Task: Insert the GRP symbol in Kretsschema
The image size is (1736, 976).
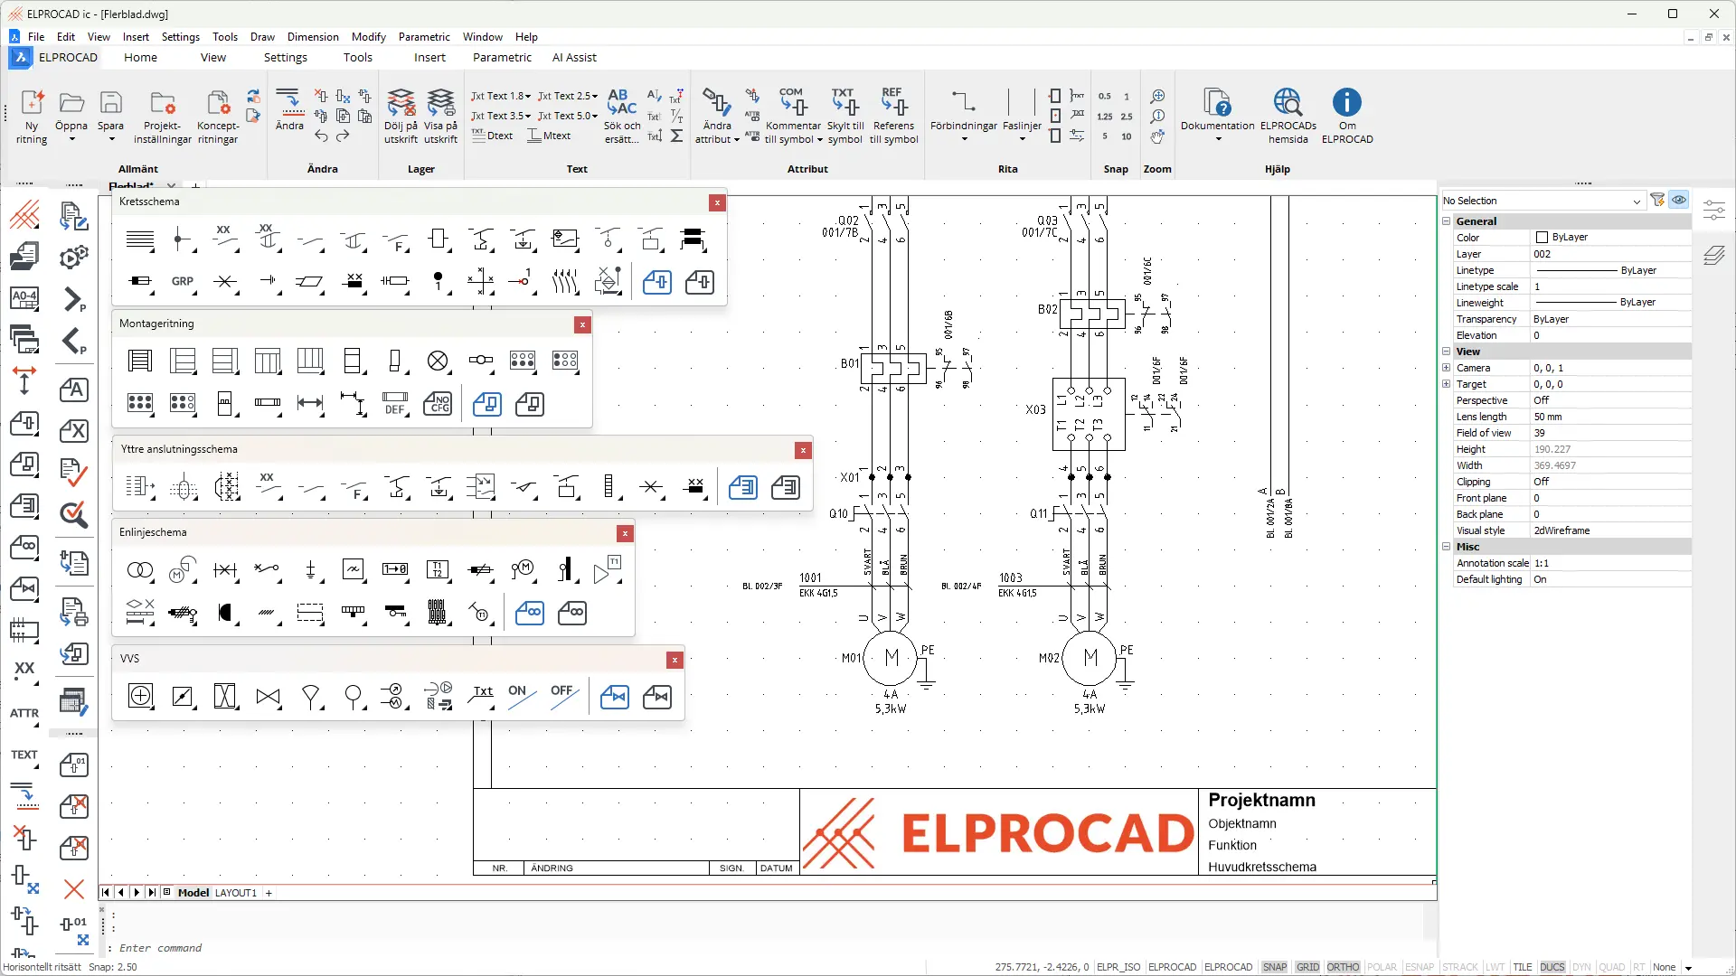Action: pyautogui.click(x=183, y=281)
